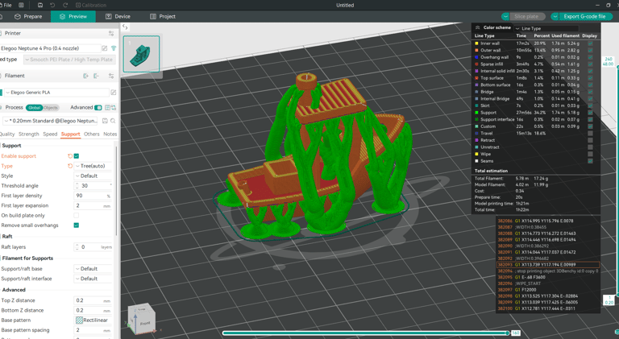Click the First layer density input field

point(93,196)
